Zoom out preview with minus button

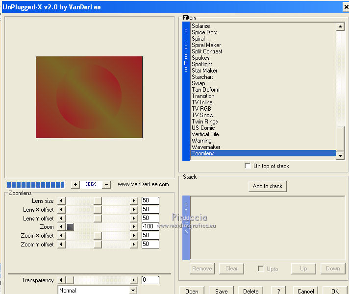[106, 185]
